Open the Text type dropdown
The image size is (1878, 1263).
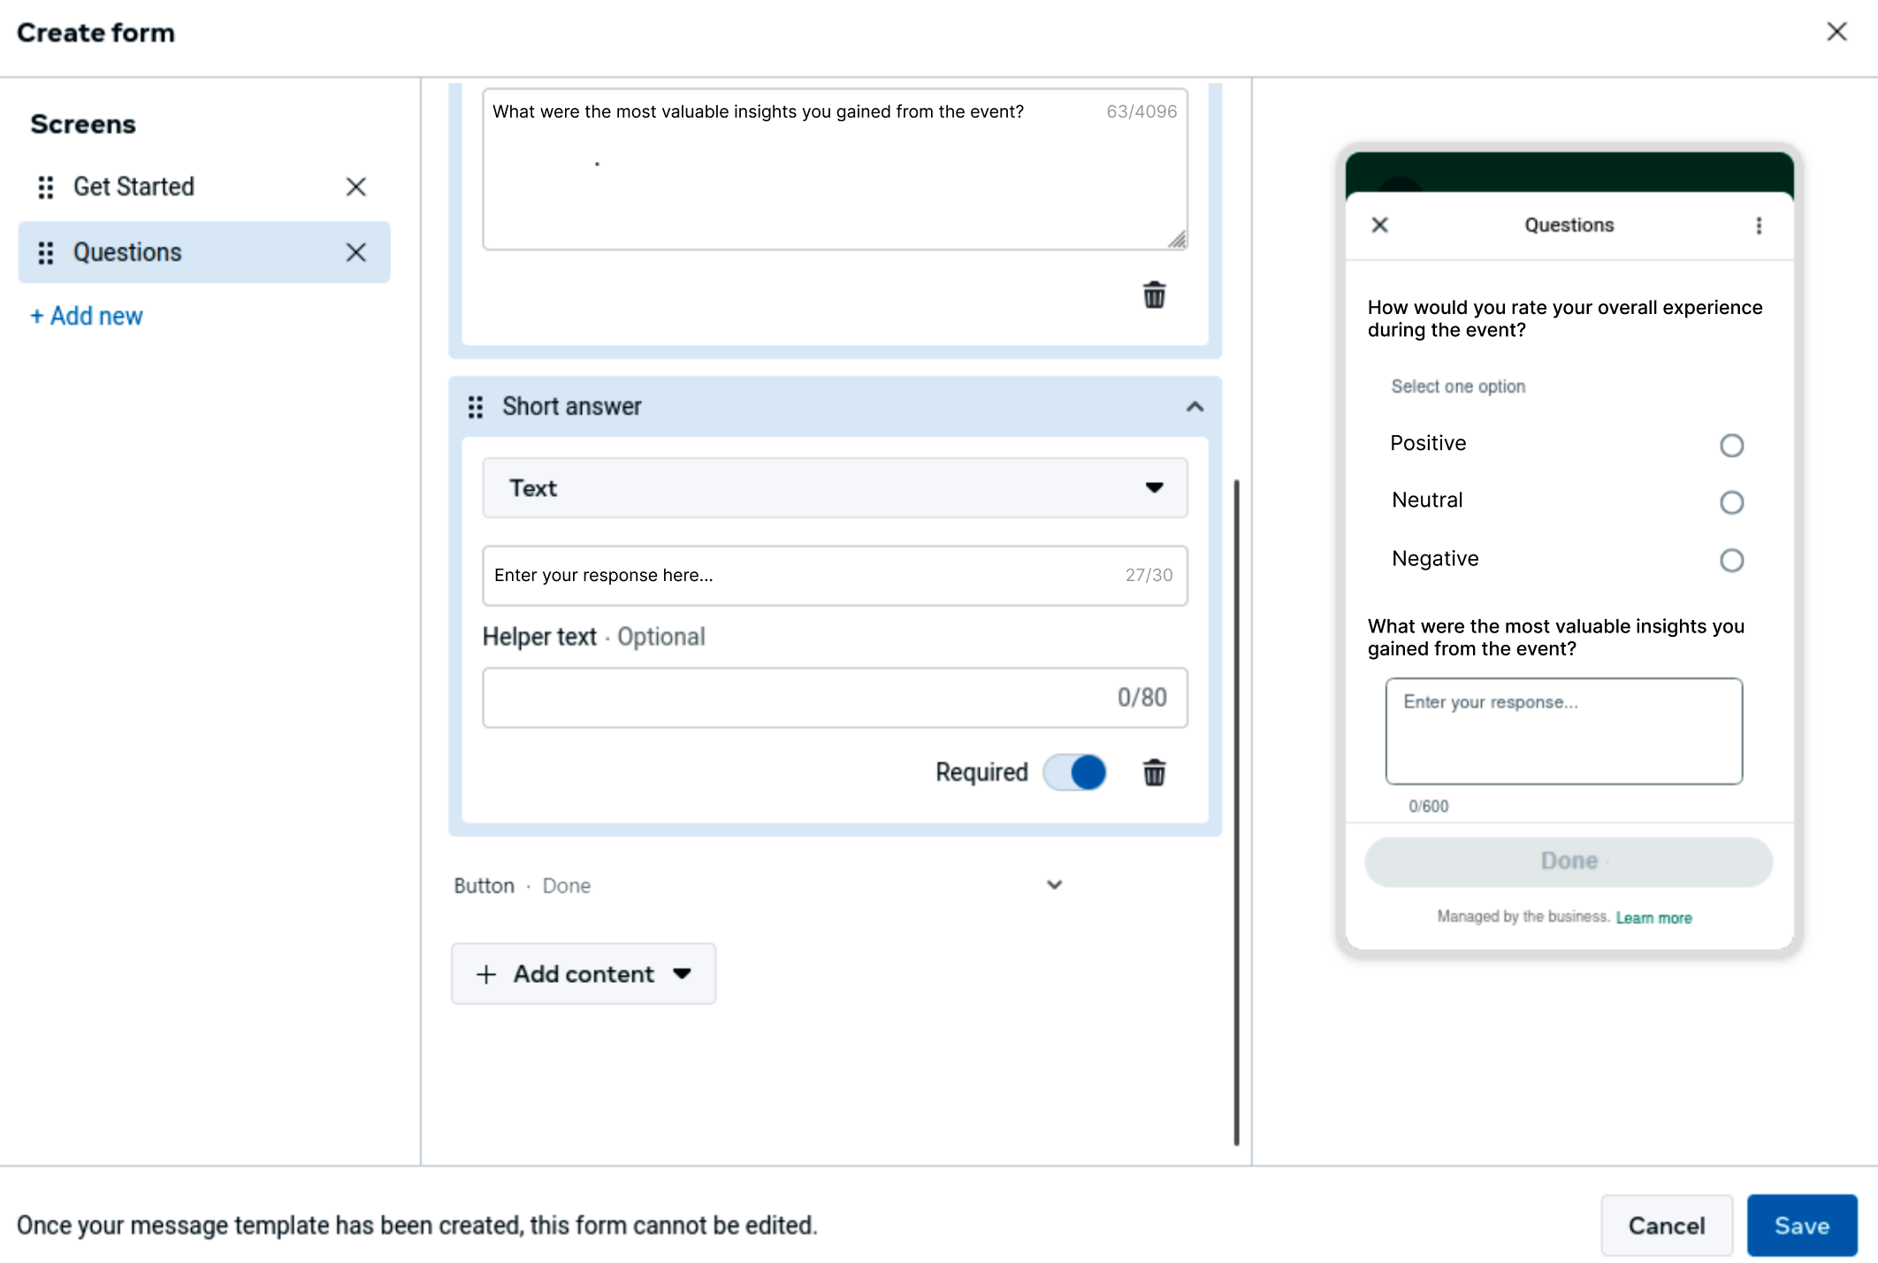click(834, 488)
